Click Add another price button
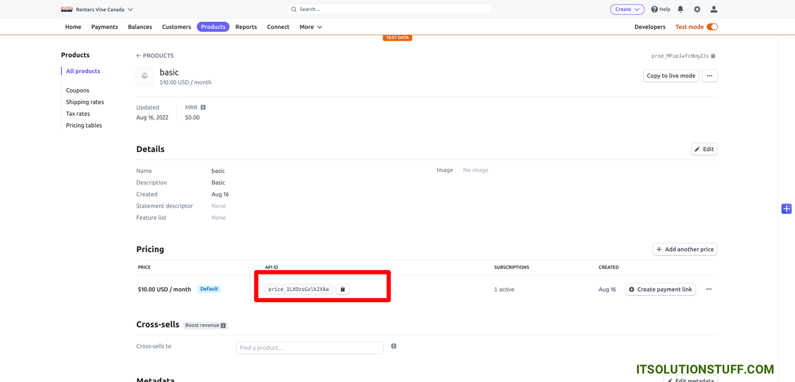The image size is (795, 382). pos(685,250)
